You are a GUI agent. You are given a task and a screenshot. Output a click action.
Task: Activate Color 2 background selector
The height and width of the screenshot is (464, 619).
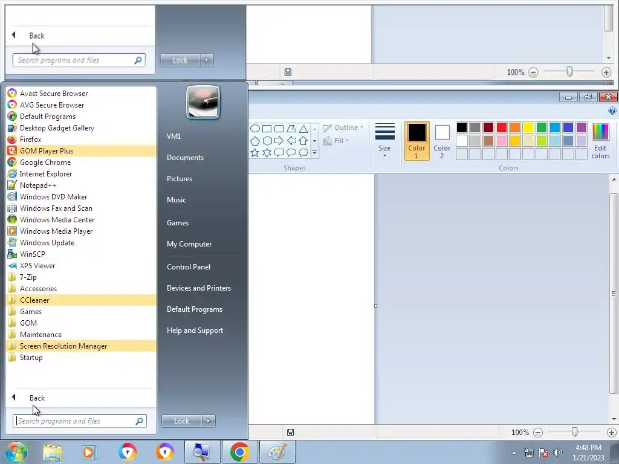point(442,141)
